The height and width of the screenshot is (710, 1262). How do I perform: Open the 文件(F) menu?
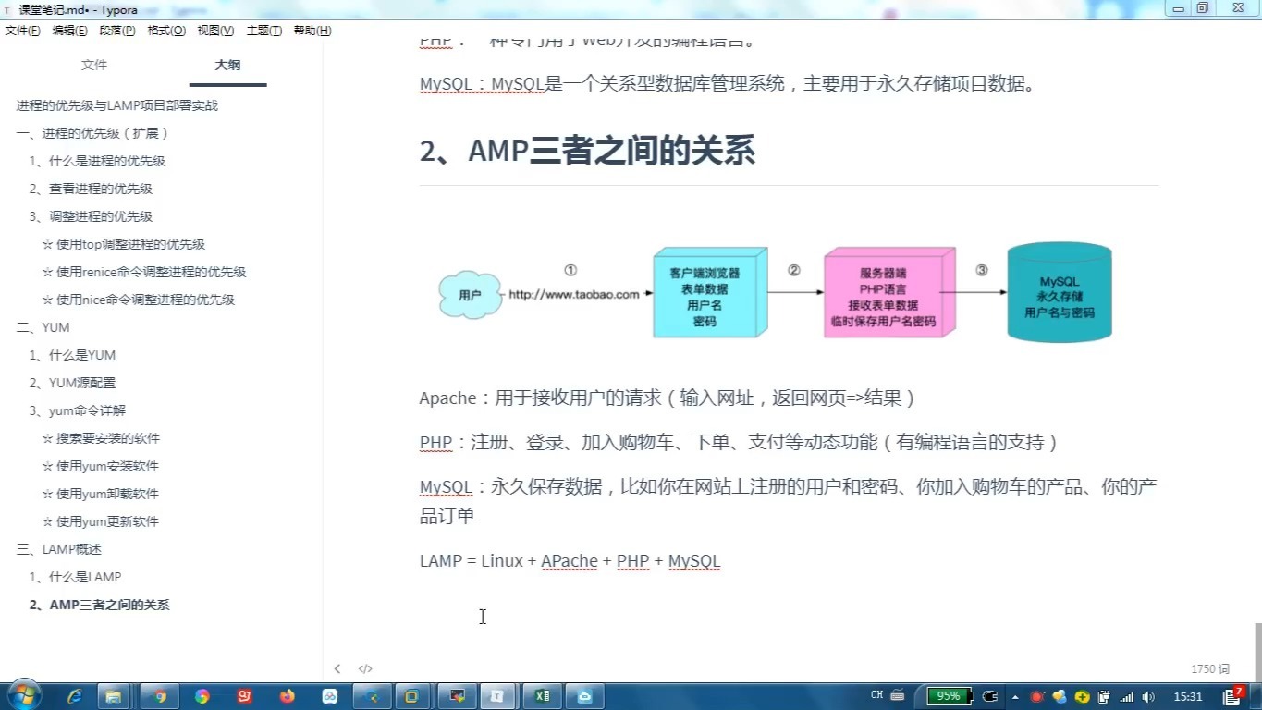pyautogui.click(x=23, y=31)
